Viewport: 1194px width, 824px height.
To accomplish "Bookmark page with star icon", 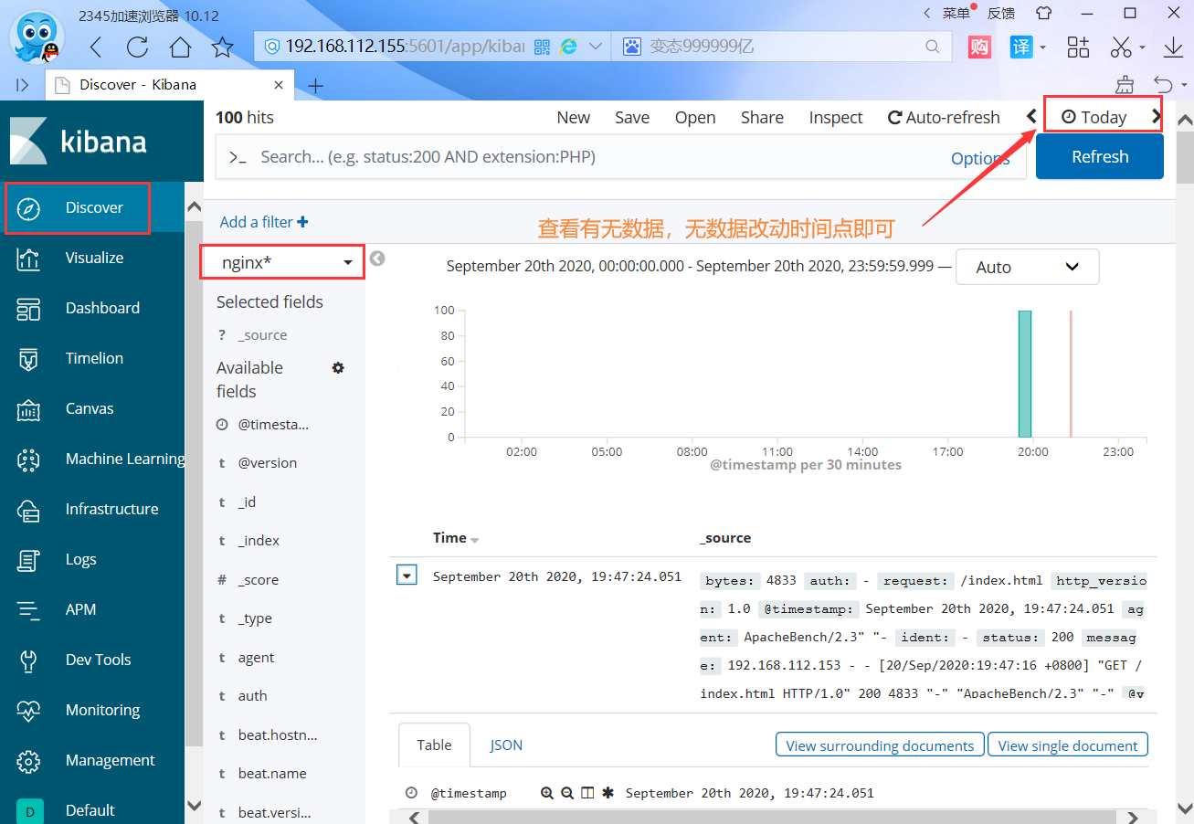I will click(x=222, y=47).
